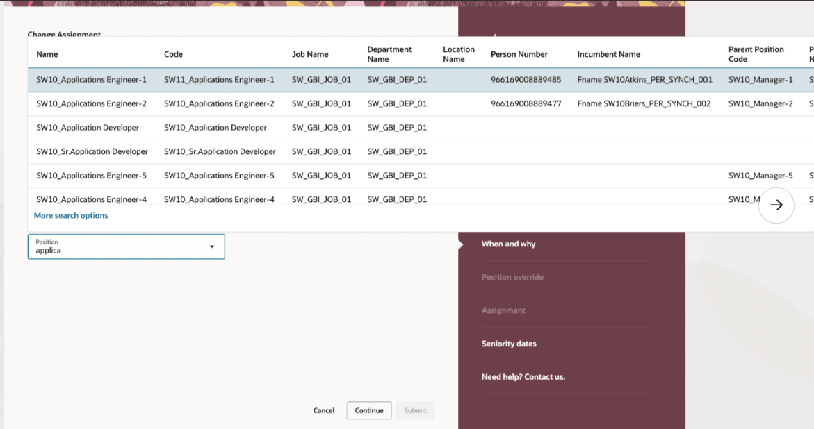Open Need help? Contact us link
Image resolution: width=814 pixels, height=429 pixels.
[x=523, y=377]
